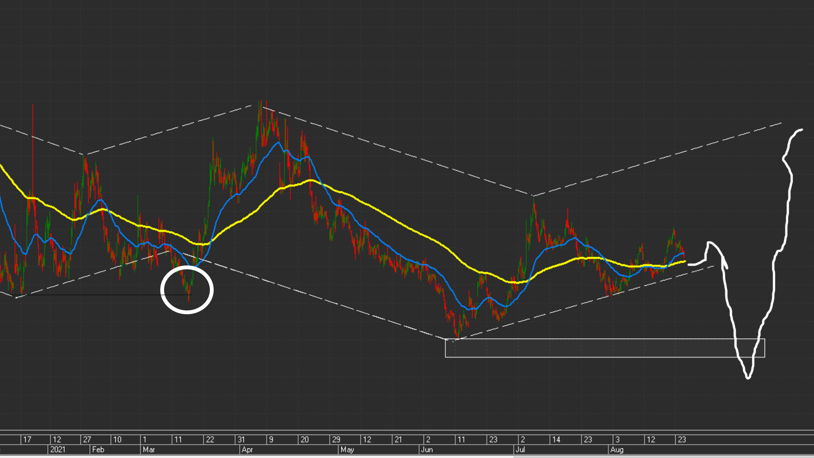Click the May month label
Viewport: 814px width, 458px height.
(x=347, y=450)
